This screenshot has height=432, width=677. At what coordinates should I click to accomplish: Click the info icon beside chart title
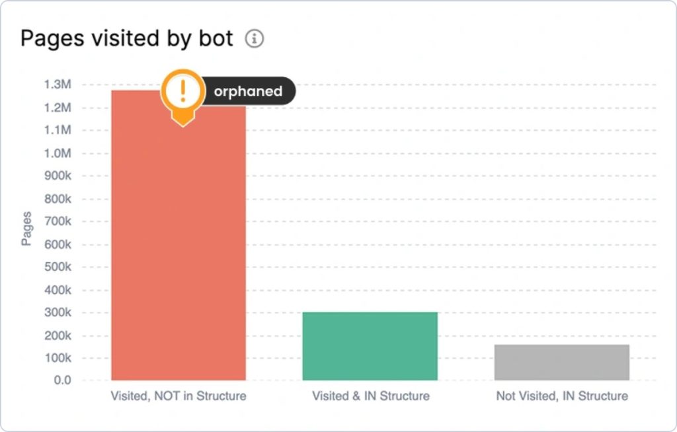[x=255, y=39]
